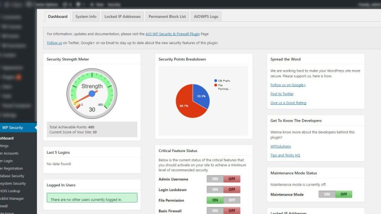Open the Tips and Tricks HQ link
381x214 pixels.
coord(285,155)
